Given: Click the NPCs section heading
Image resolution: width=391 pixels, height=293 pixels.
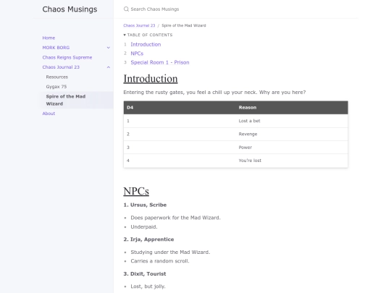Looking at the screenshot, I should [x=136, y=191].
